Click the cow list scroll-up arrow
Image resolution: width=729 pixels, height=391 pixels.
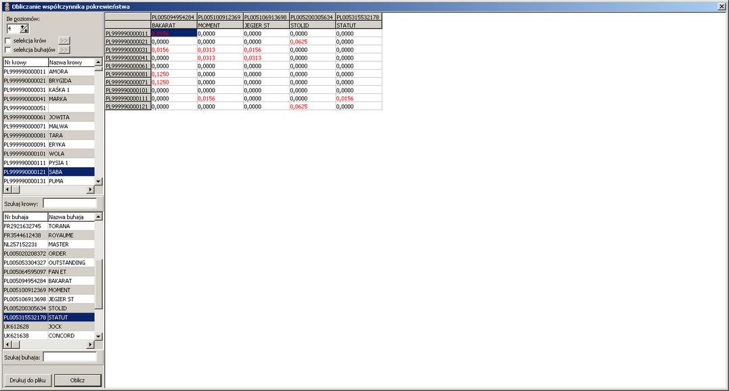(x=98, y=62)
